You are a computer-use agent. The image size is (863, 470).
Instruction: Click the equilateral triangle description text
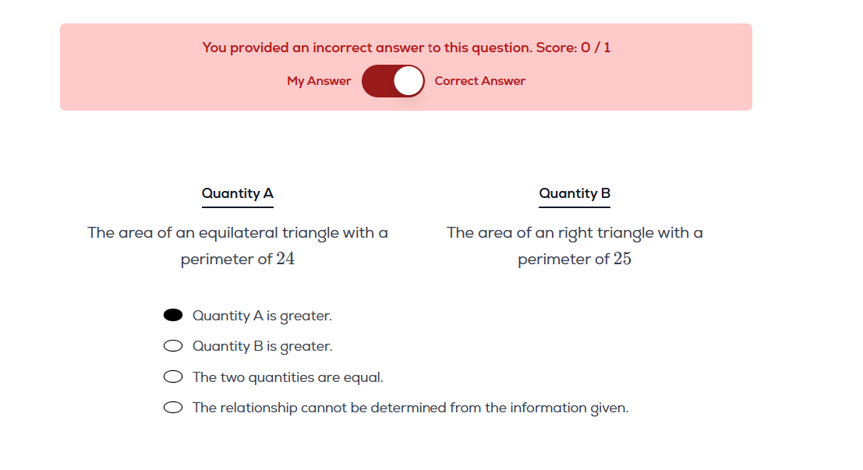237,233
